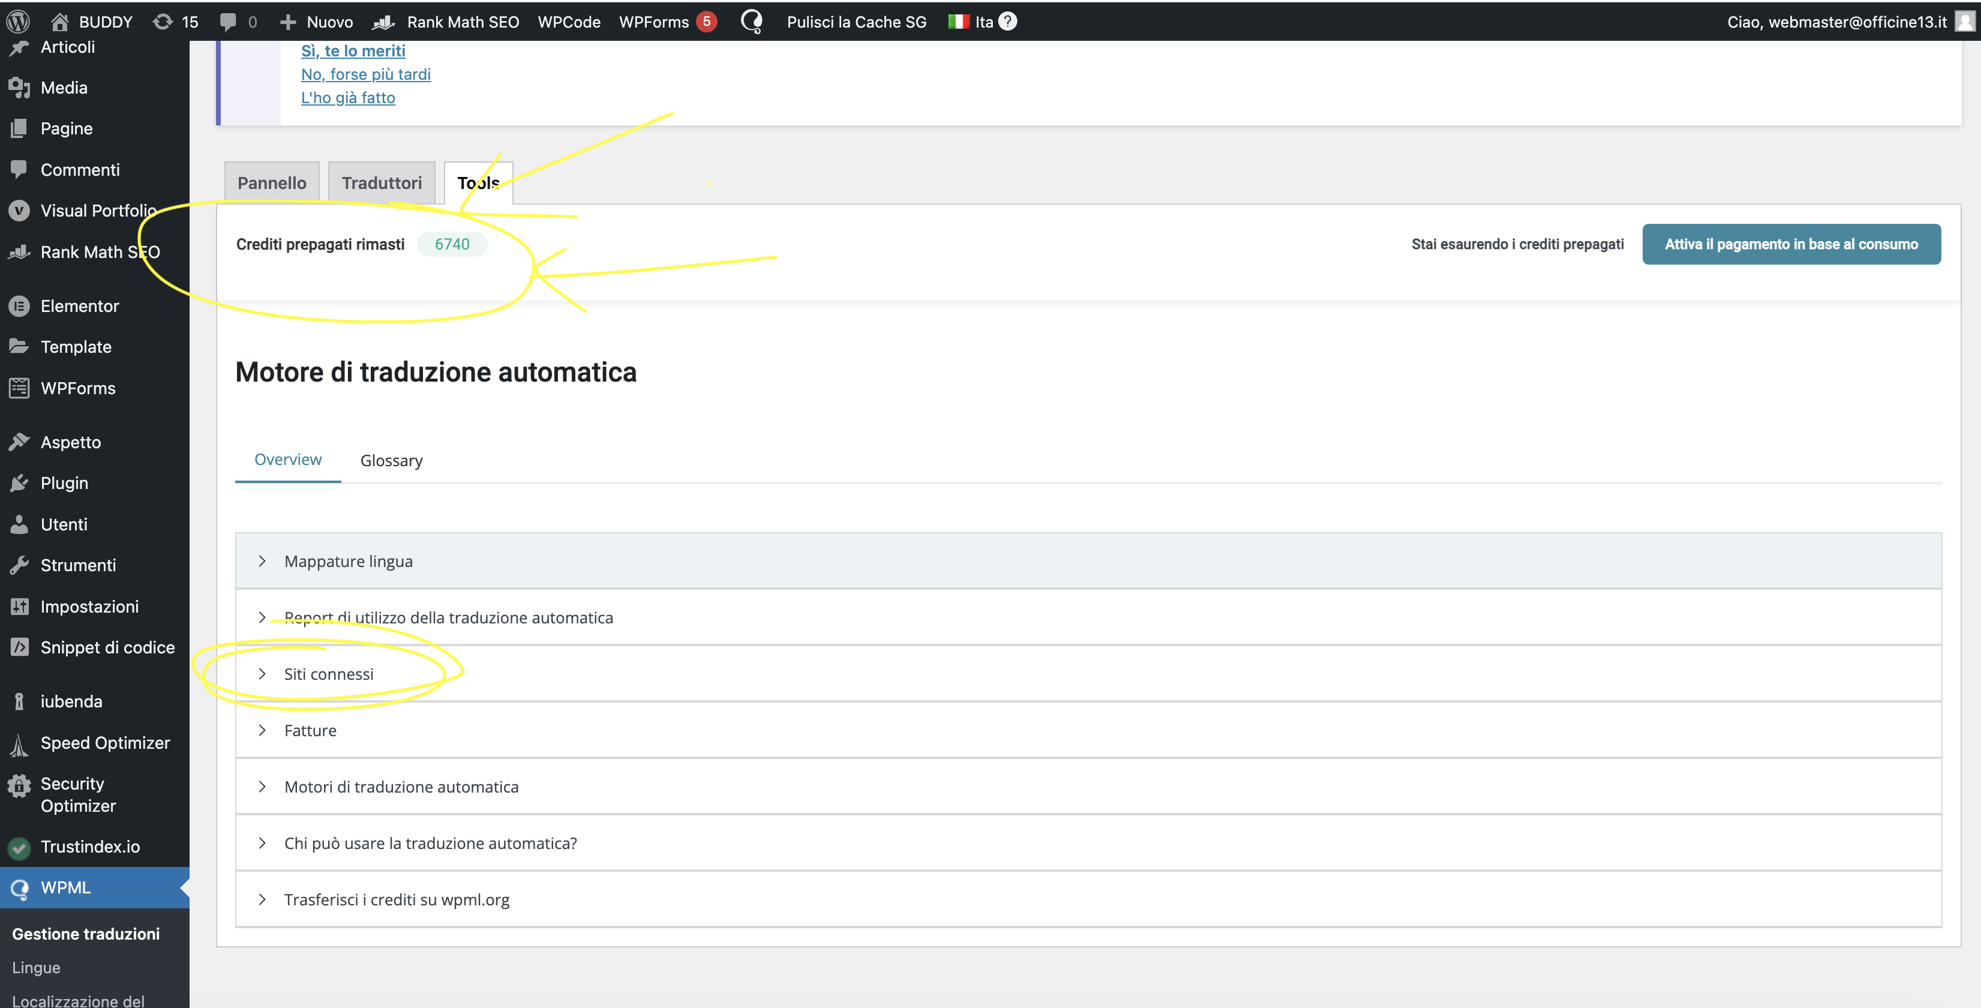Open Gestione traduzioni submenu item

tap(86, 934)
